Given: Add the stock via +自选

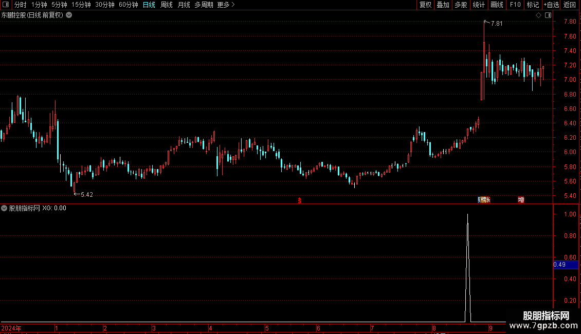Looking at the screenshot, I should (551, 5).
